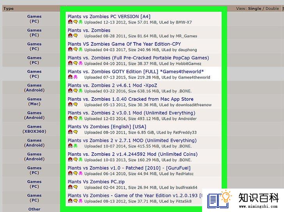
Task: Open comments icon on downloaditfreenow upload row
Action: click(76, 105)
